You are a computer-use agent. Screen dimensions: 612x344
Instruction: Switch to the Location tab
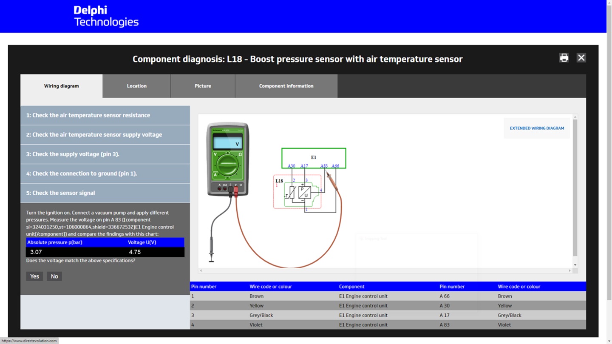(136, 86)
